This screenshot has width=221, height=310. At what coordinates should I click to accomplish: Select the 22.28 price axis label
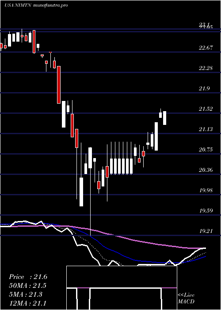point(206,68)
